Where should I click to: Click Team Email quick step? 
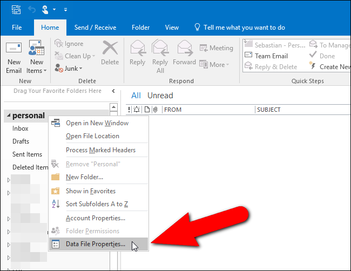(x=271, y=56)
